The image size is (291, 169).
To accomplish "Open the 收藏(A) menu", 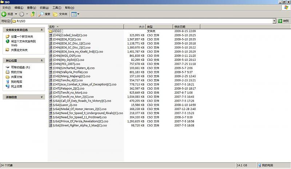I will (x=44, y=8).
